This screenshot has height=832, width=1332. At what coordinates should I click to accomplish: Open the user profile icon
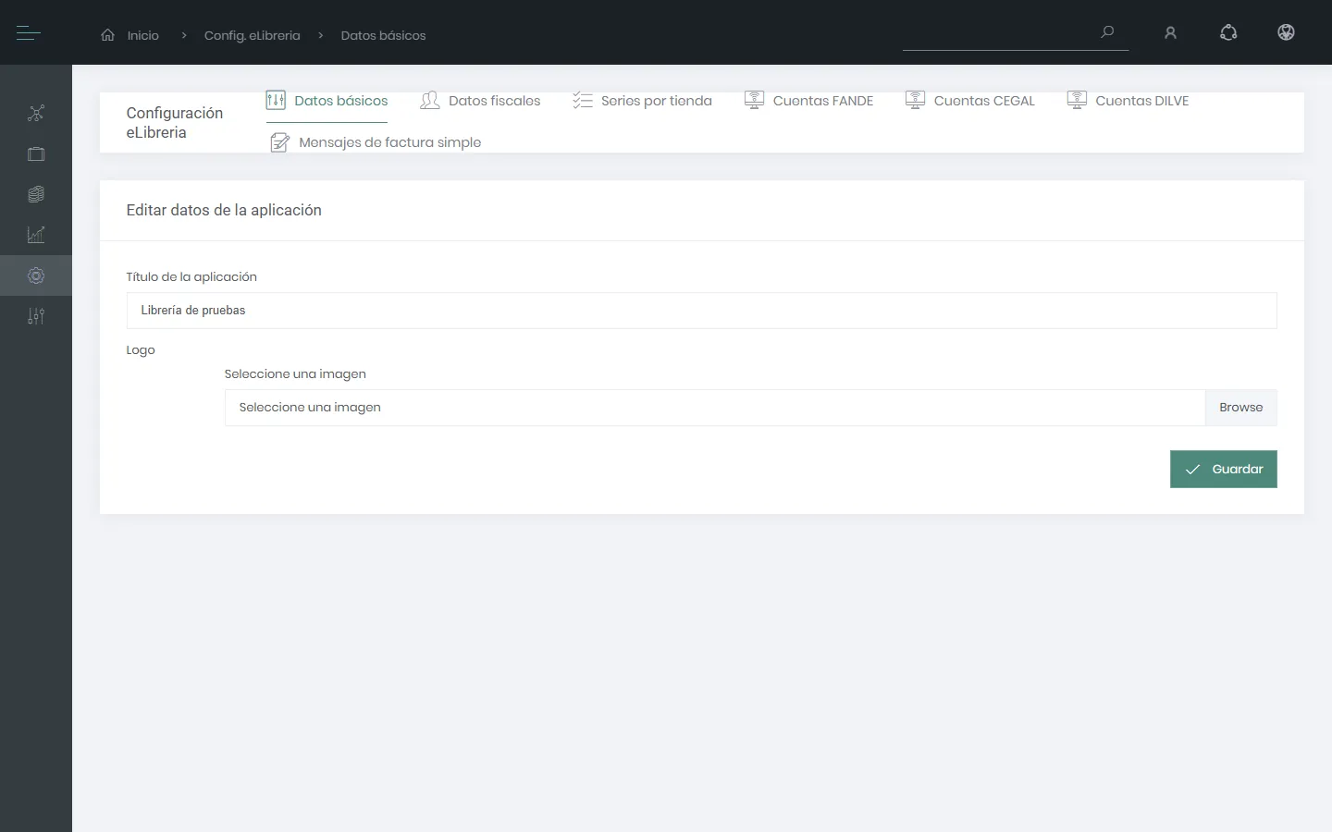click(1170, 33)
